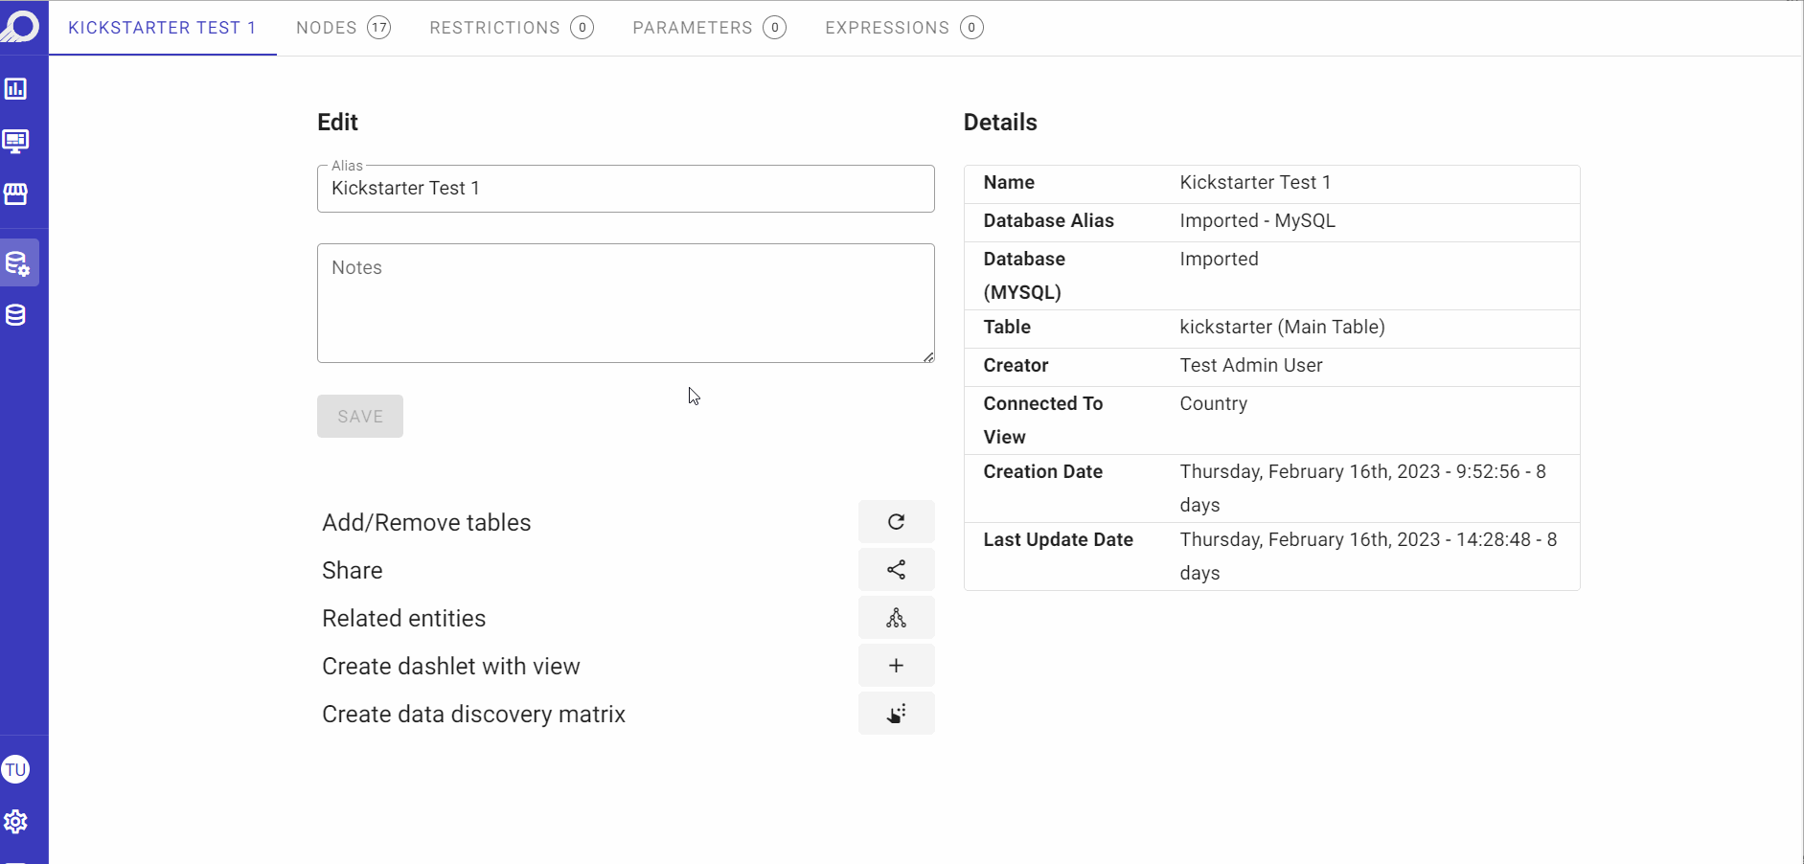1804x864 pixels.
Task: Open the presentation screen icon in sidebar
Action: point(16,142)
